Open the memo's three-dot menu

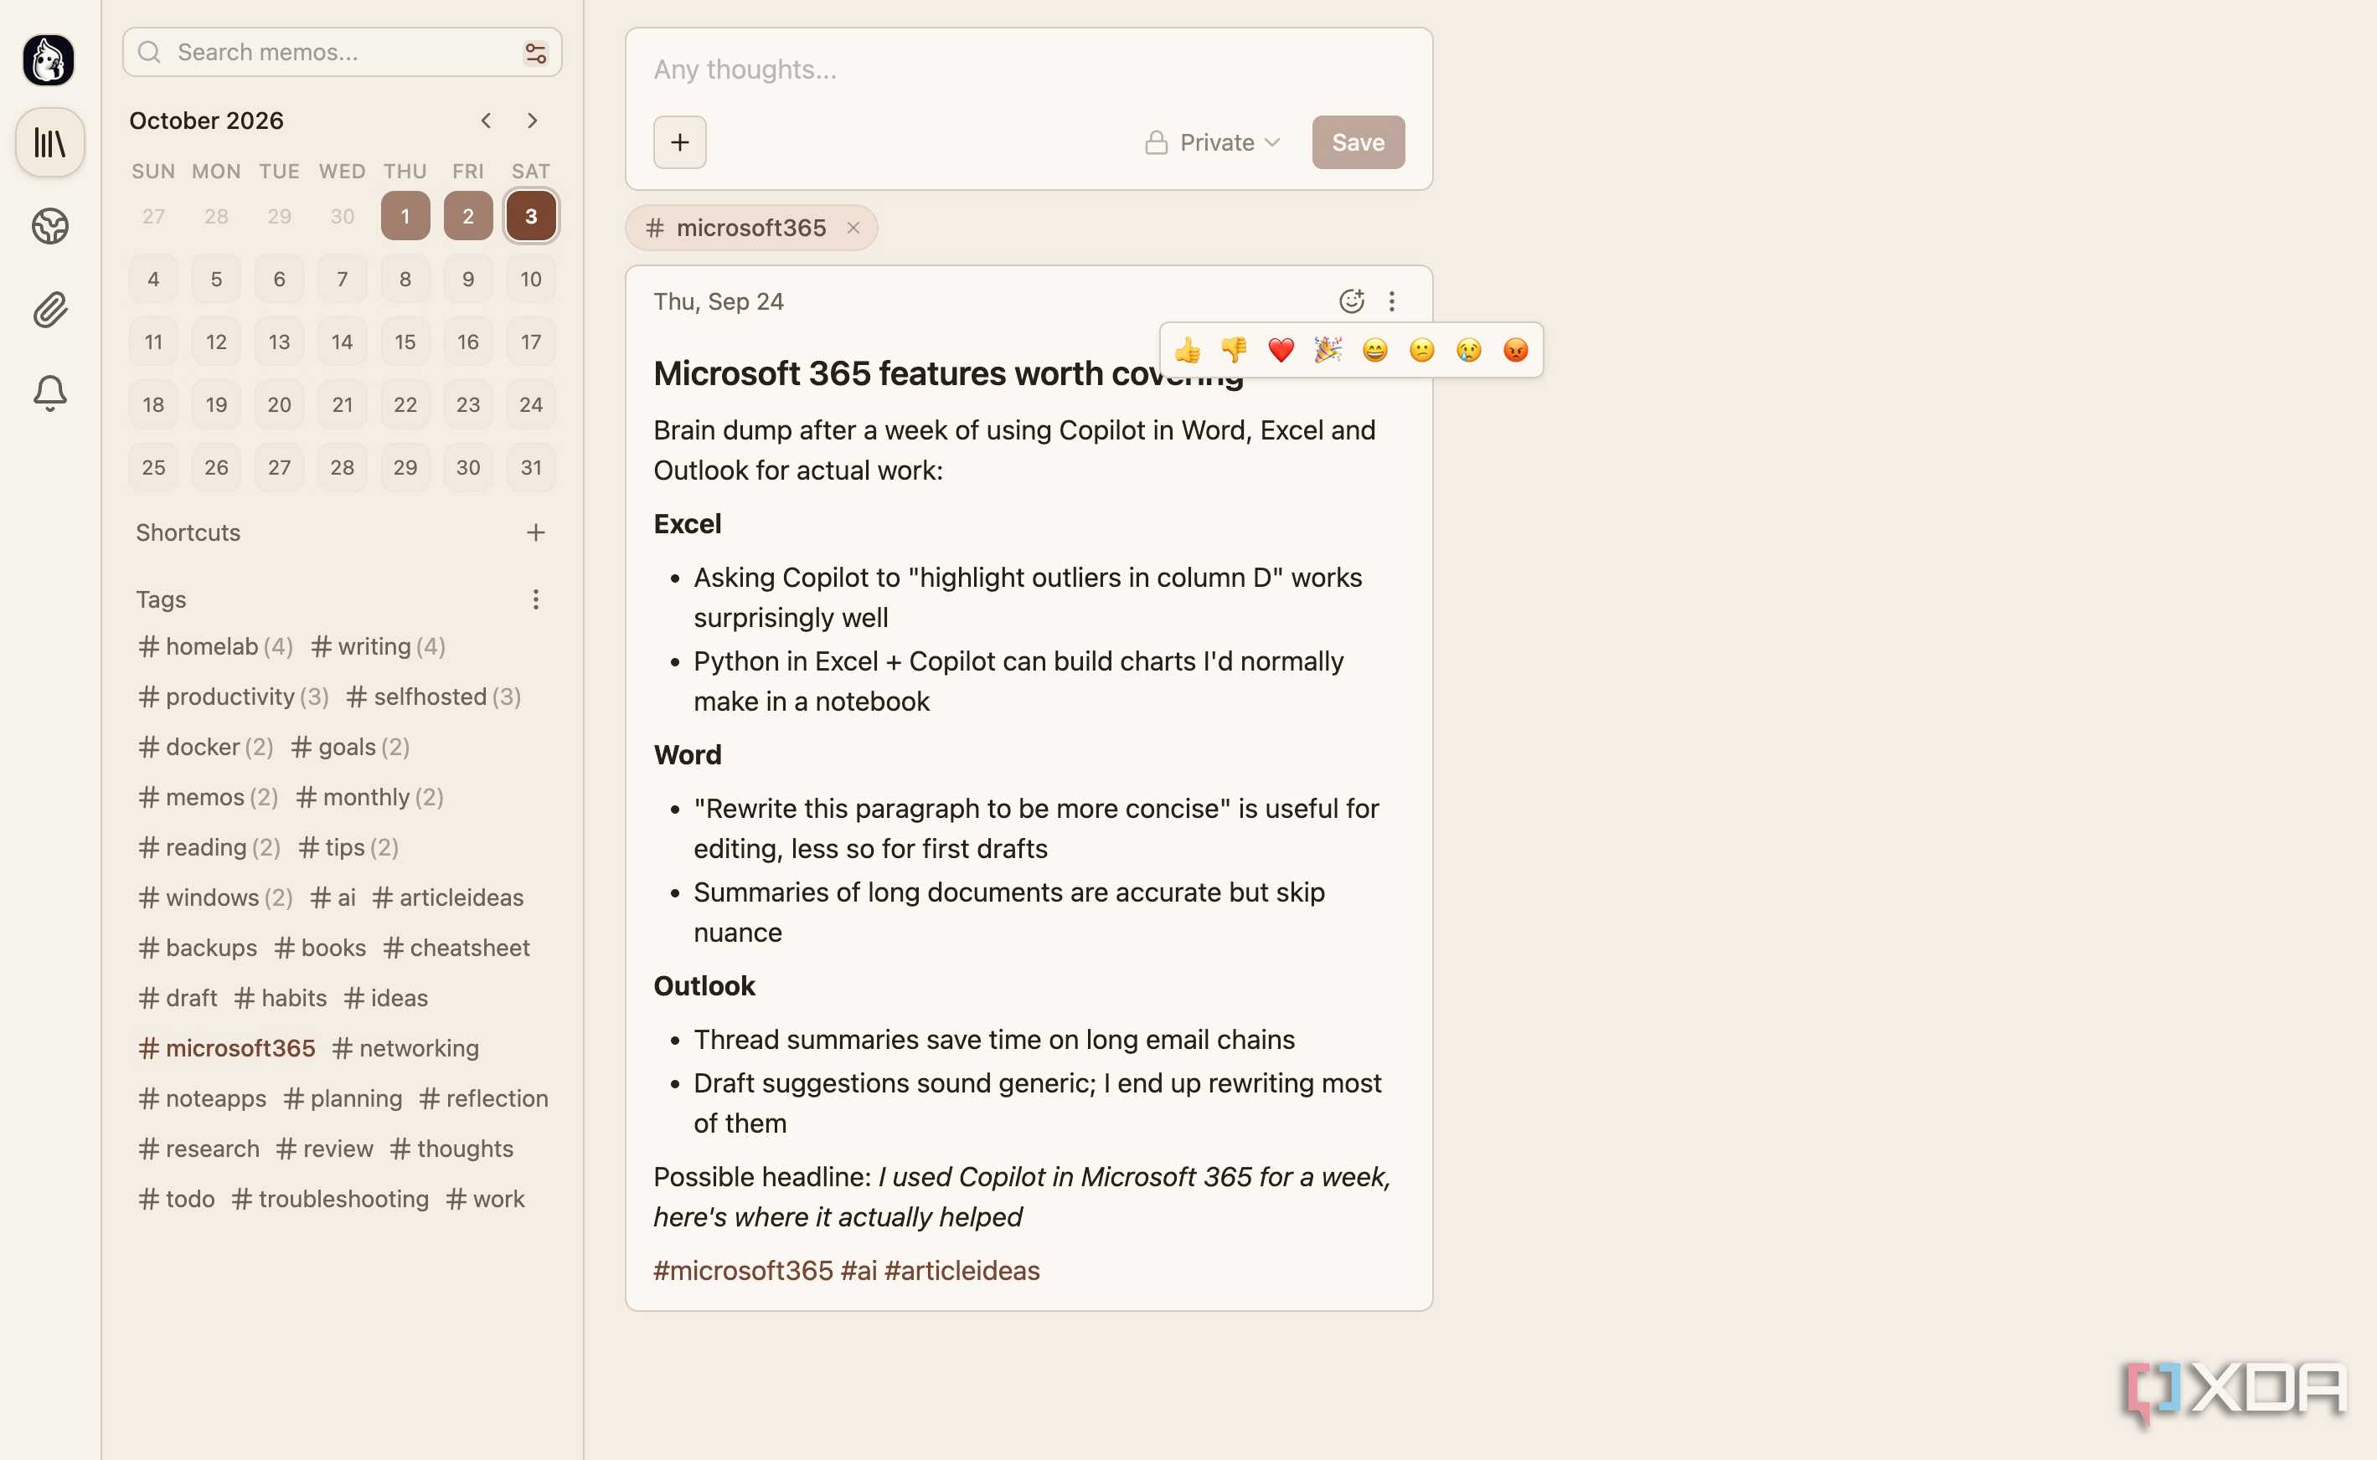[x=1392, y=301]
